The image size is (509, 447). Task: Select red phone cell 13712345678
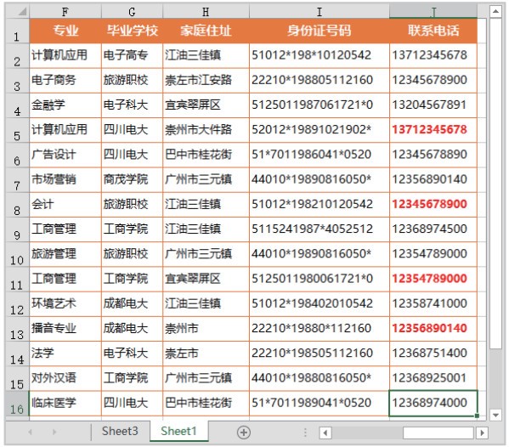[x=433, y=130]
